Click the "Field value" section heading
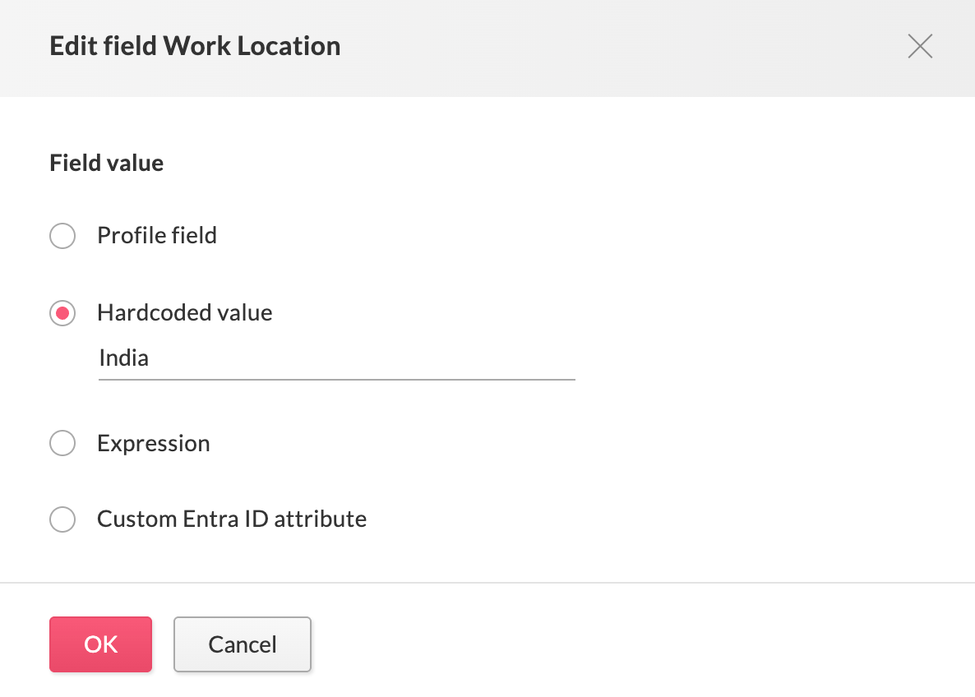 coord(107,163)
